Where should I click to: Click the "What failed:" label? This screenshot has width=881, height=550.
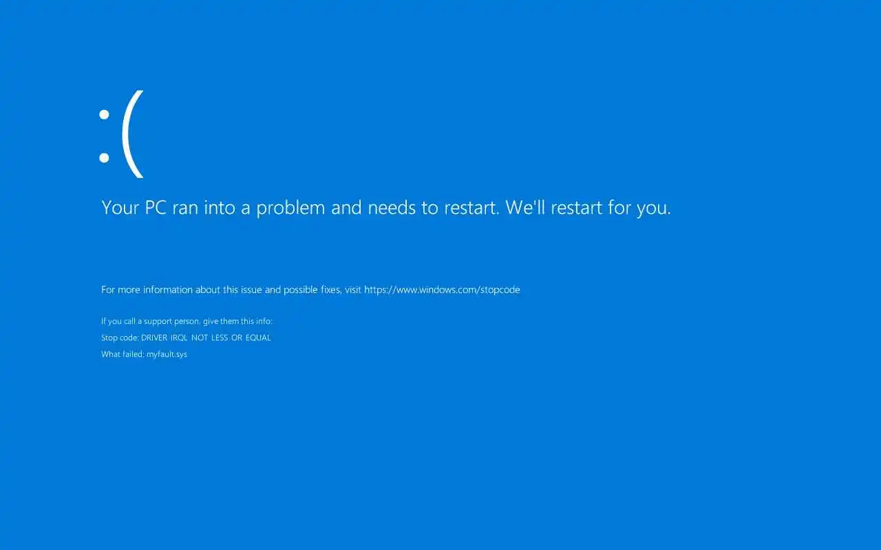[123, 355]
